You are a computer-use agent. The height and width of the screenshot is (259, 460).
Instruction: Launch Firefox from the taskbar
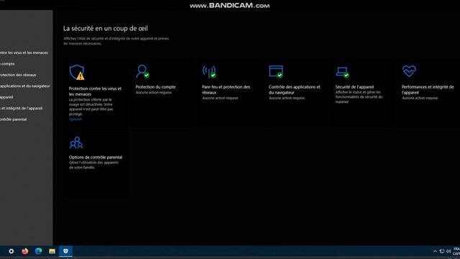(25, 251)
